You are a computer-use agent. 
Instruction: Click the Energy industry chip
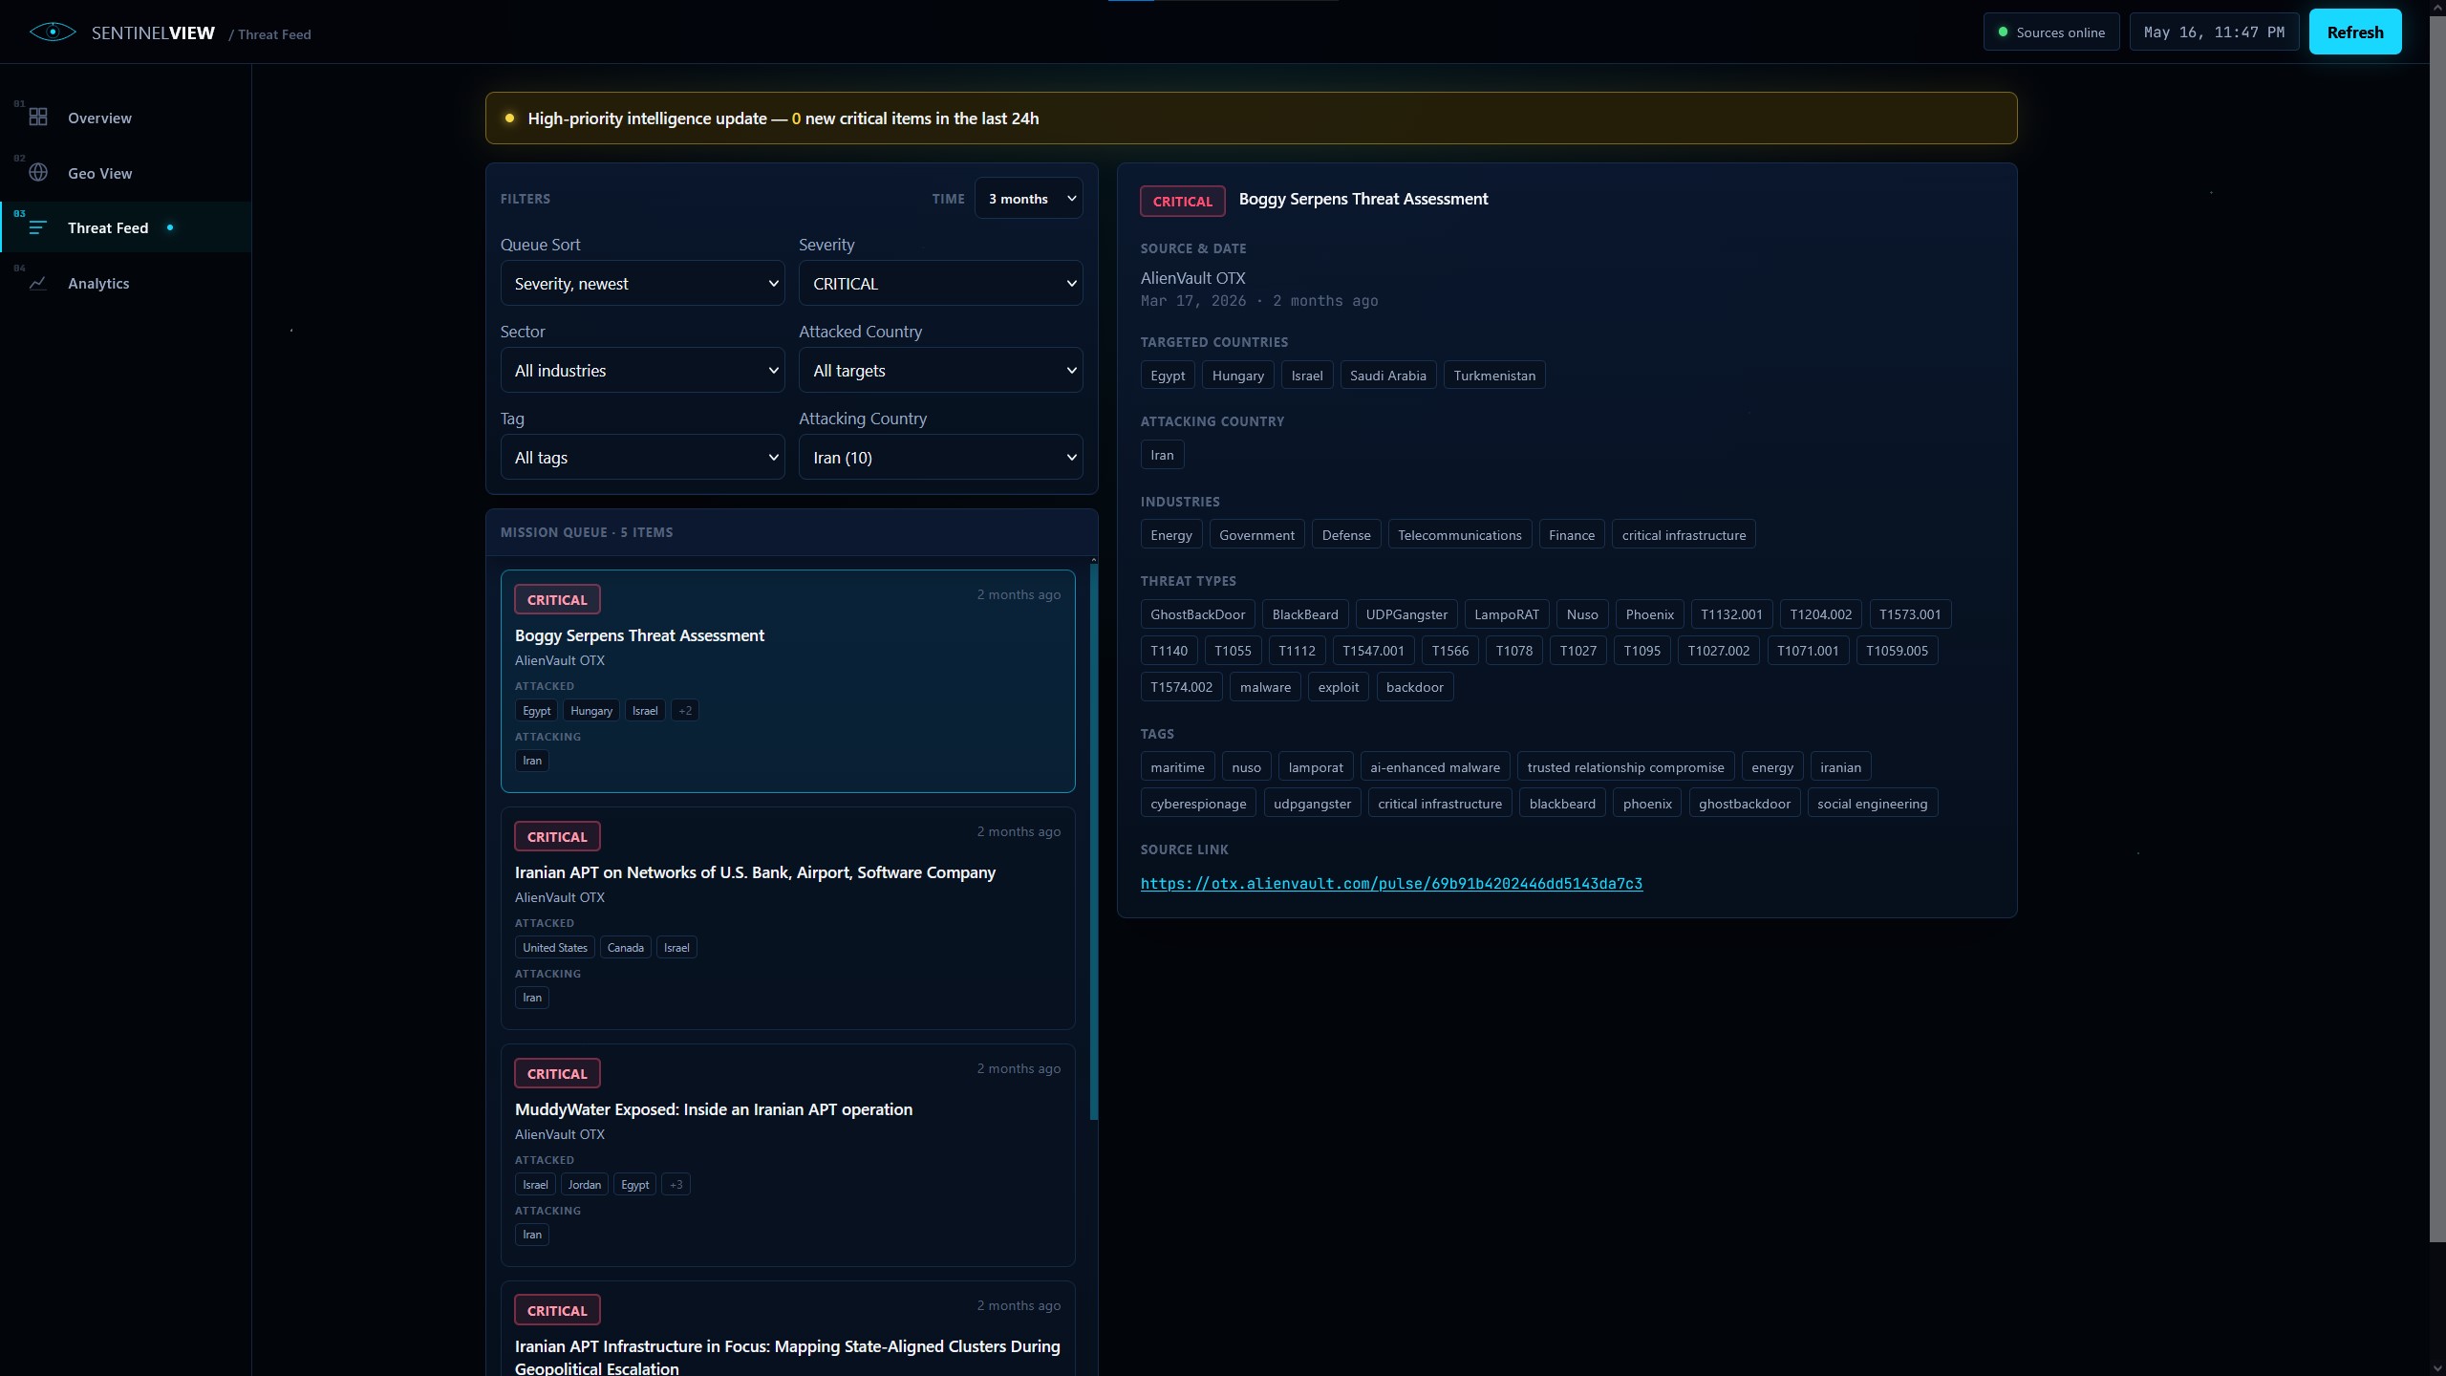(x=1171, y=535)
